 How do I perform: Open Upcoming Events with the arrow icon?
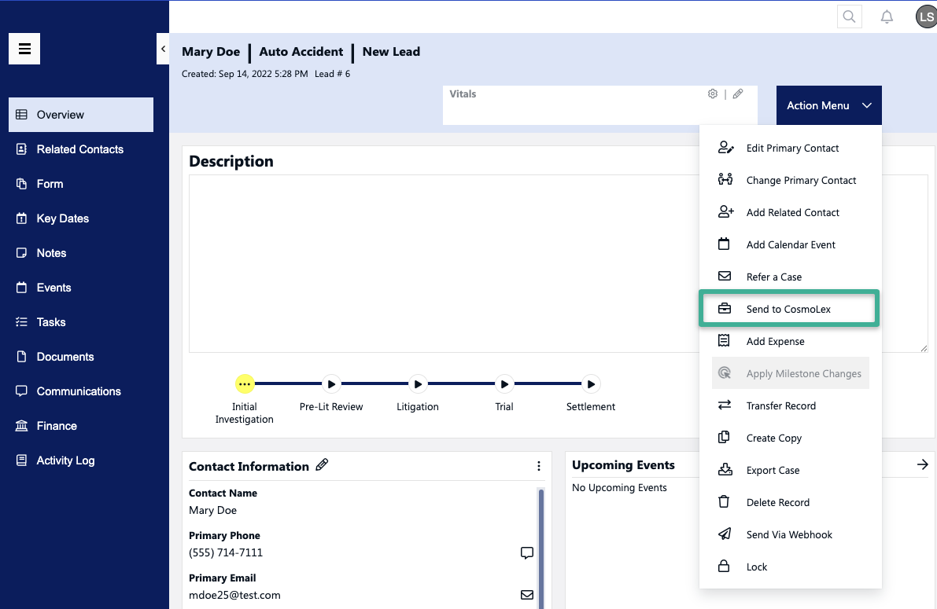923,464
